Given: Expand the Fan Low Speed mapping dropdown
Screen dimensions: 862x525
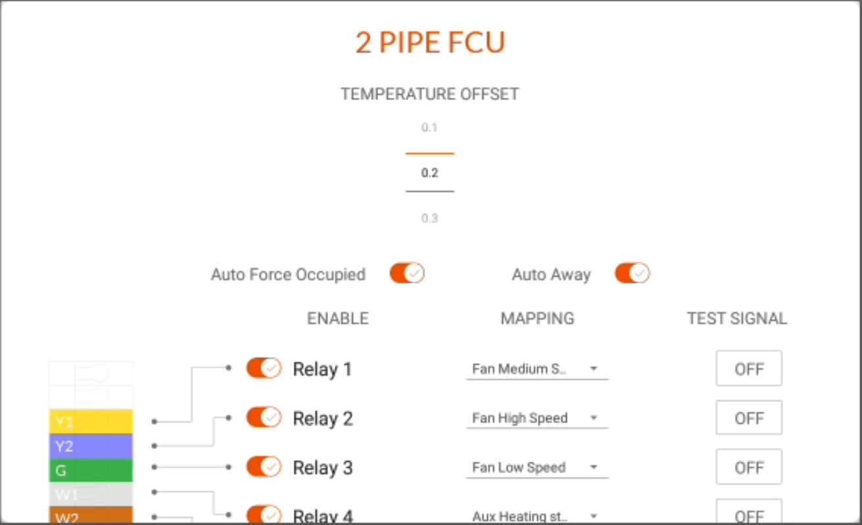Looking at the screenshot, I should (x=537, y=467).
